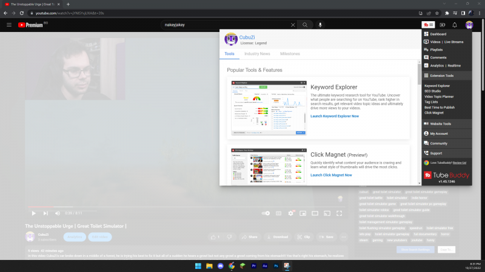Toggle the autoplay switch in player
The image size is (485, 272).
pos(266,213)
